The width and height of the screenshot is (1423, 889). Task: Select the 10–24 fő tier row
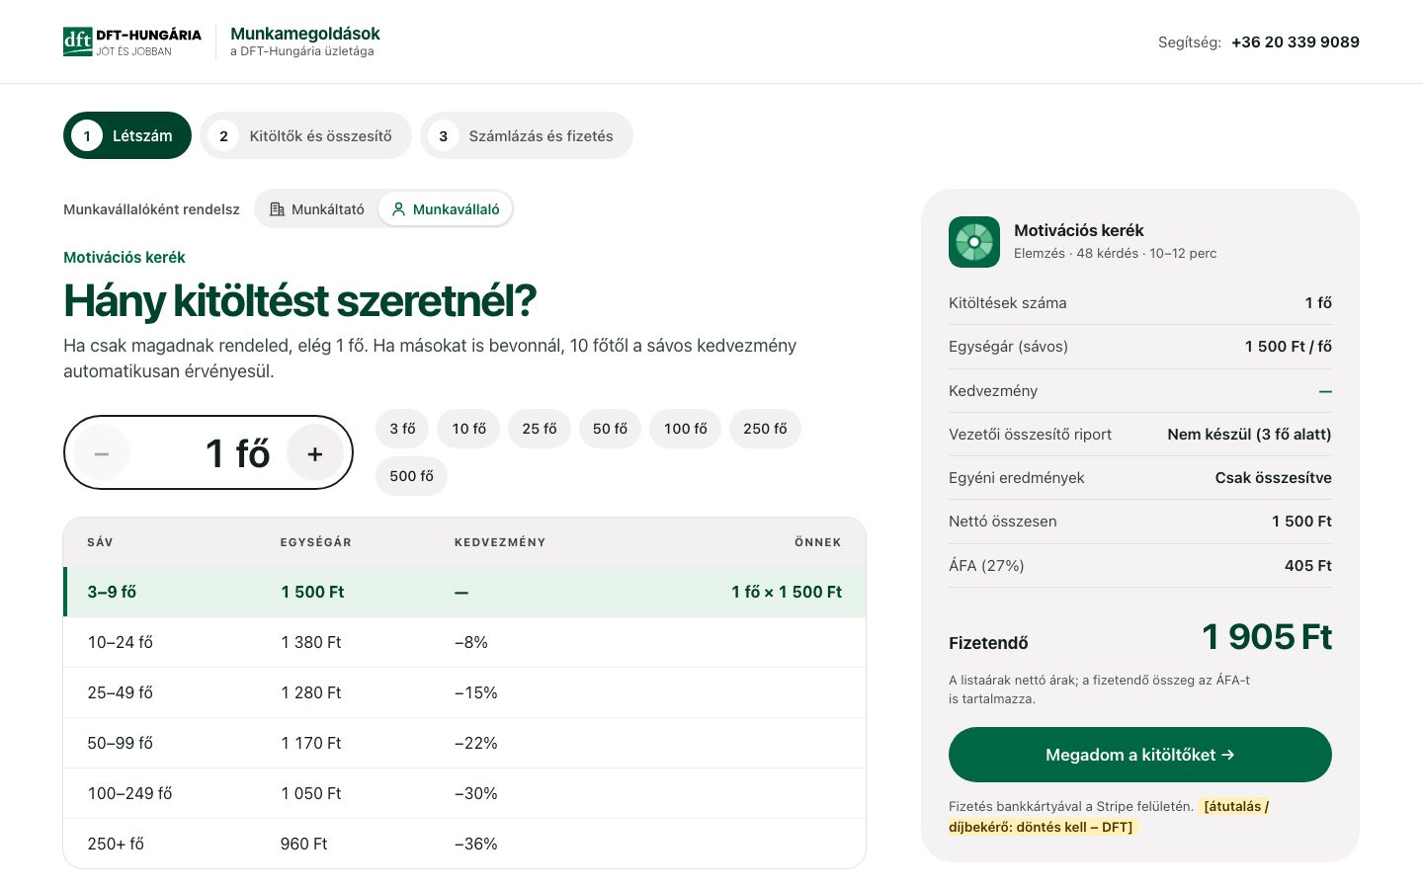click(464, 642)
